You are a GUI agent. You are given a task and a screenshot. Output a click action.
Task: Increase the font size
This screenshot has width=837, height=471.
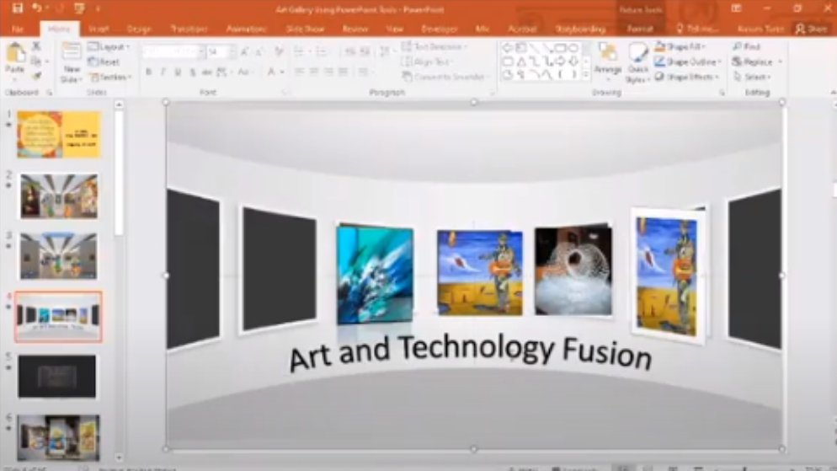pos(244,51)
